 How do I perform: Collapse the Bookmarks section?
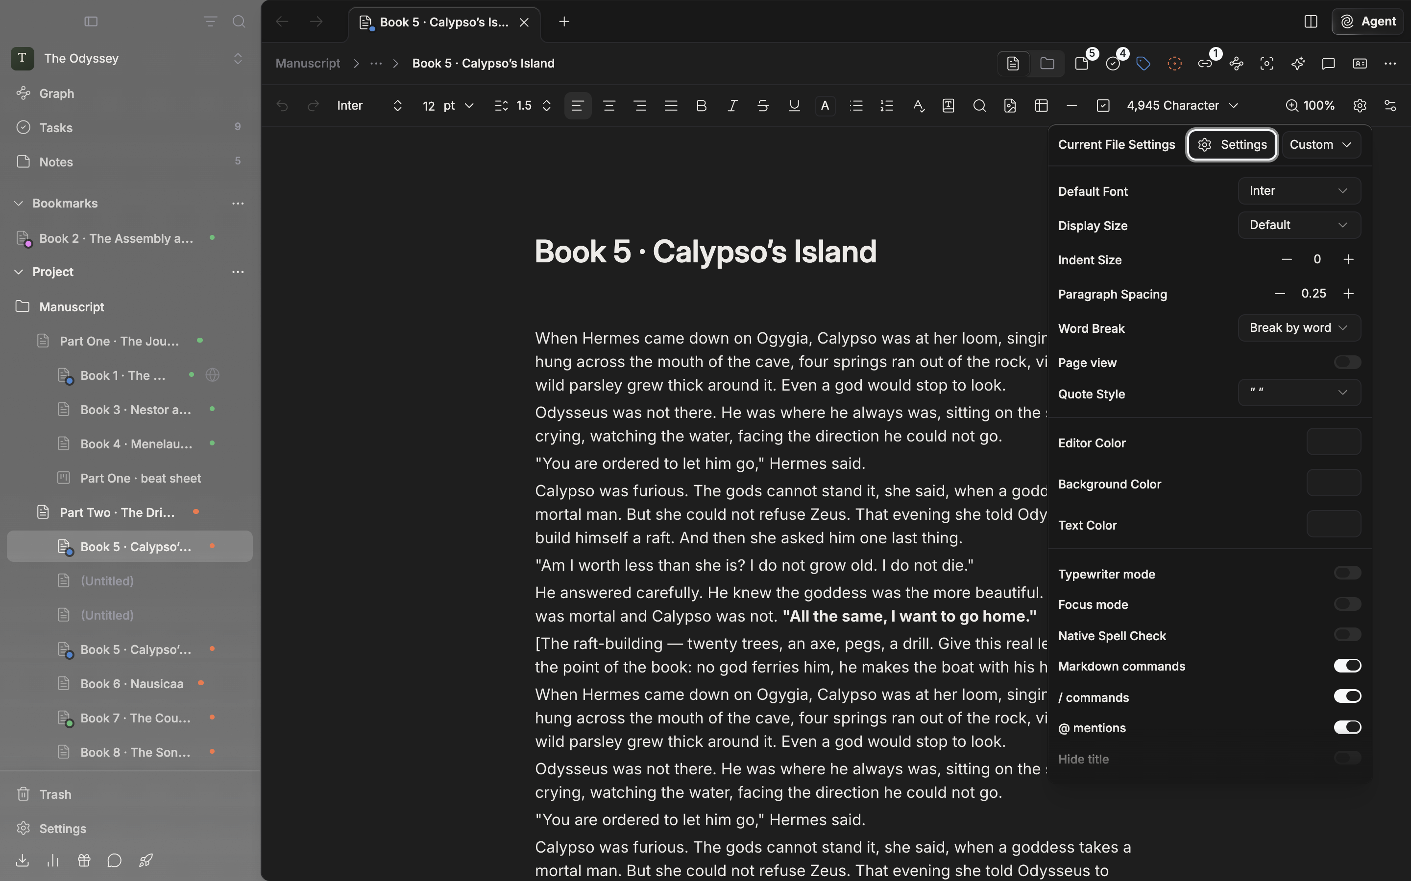[x=19, y=203]
